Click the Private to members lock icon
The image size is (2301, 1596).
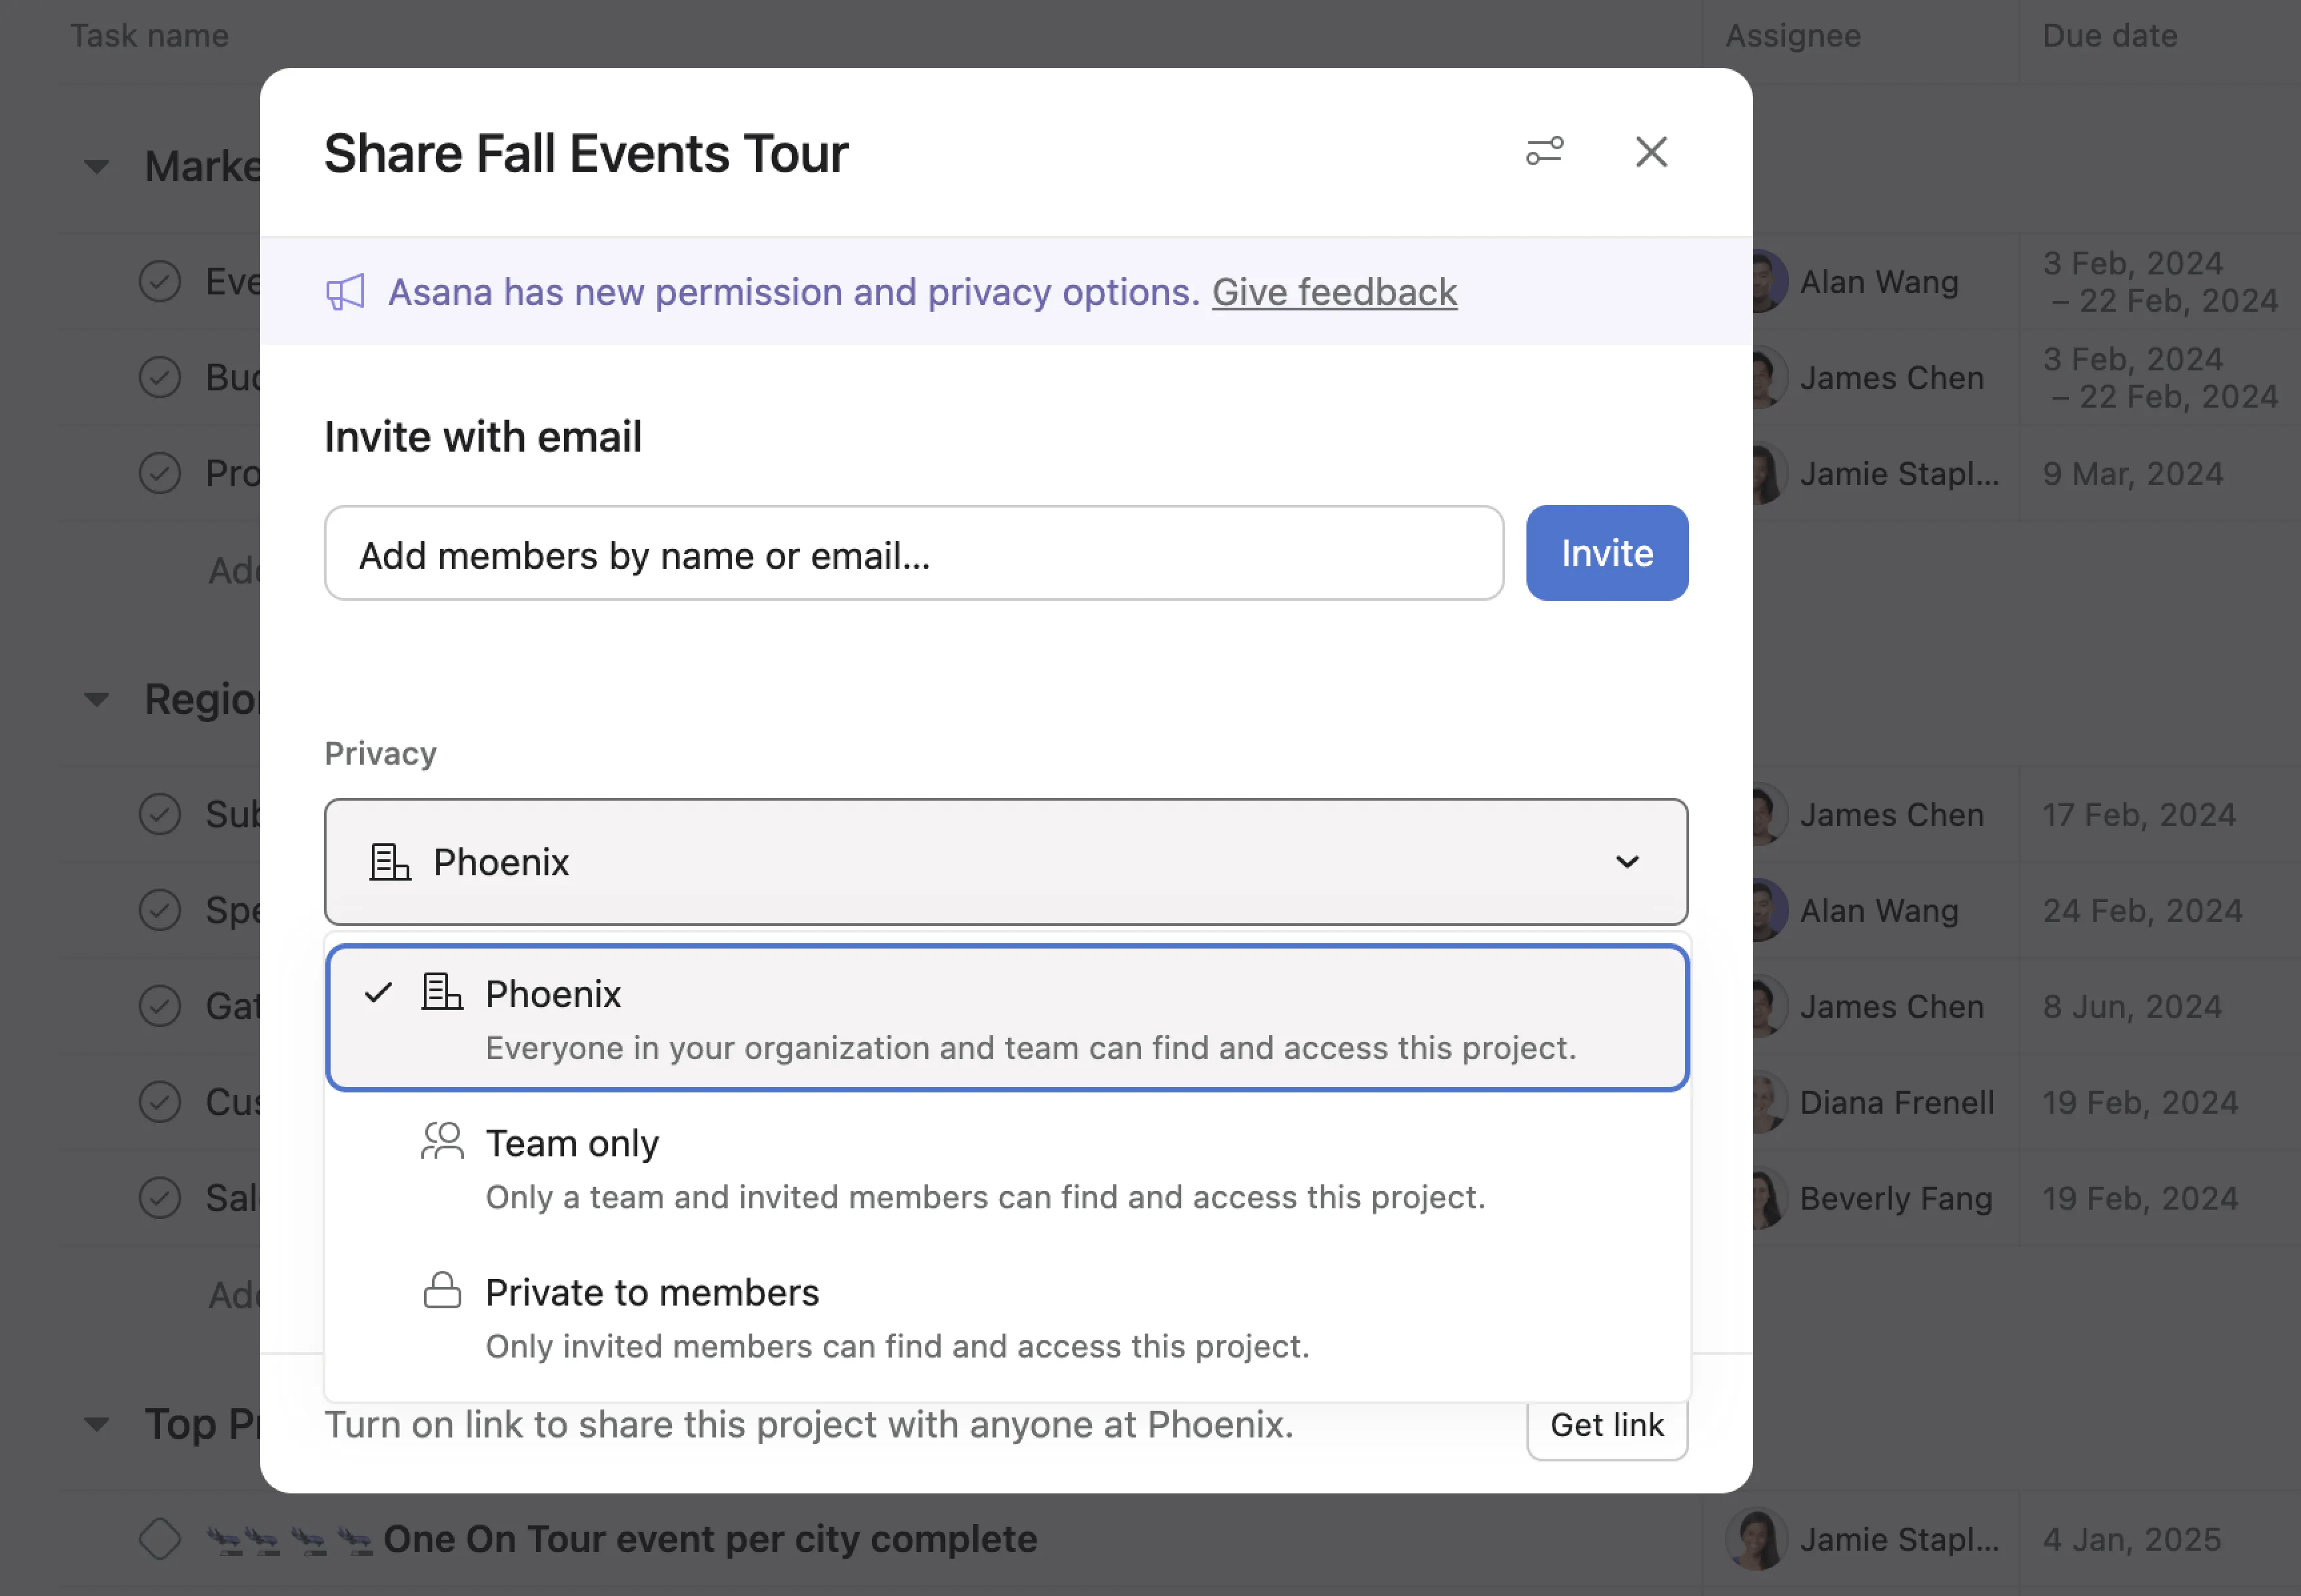(441, 1290)
